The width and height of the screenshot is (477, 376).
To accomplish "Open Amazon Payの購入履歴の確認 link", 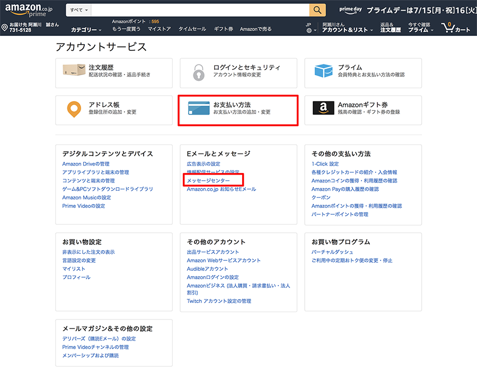I will pos(345,189).
